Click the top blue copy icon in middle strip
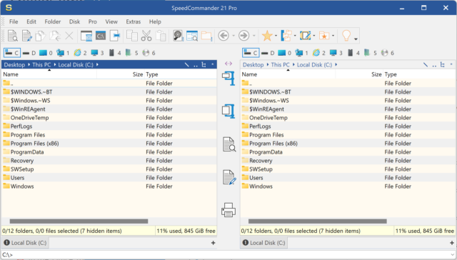 [x=228, y=78]
